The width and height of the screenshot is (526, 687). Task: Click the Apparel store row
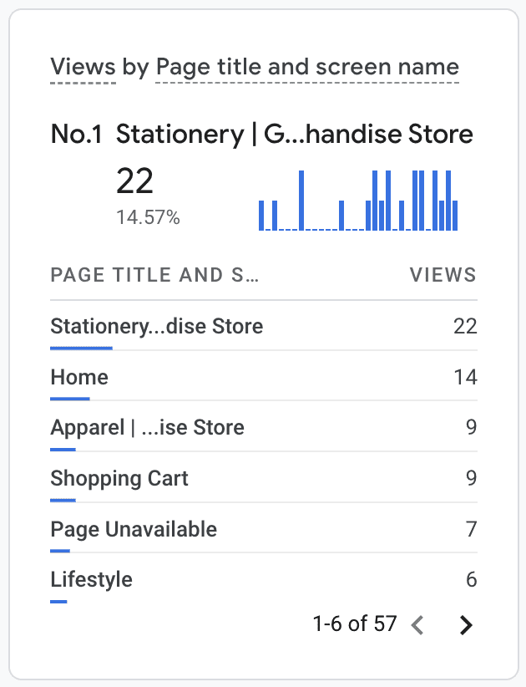point(148,427)
